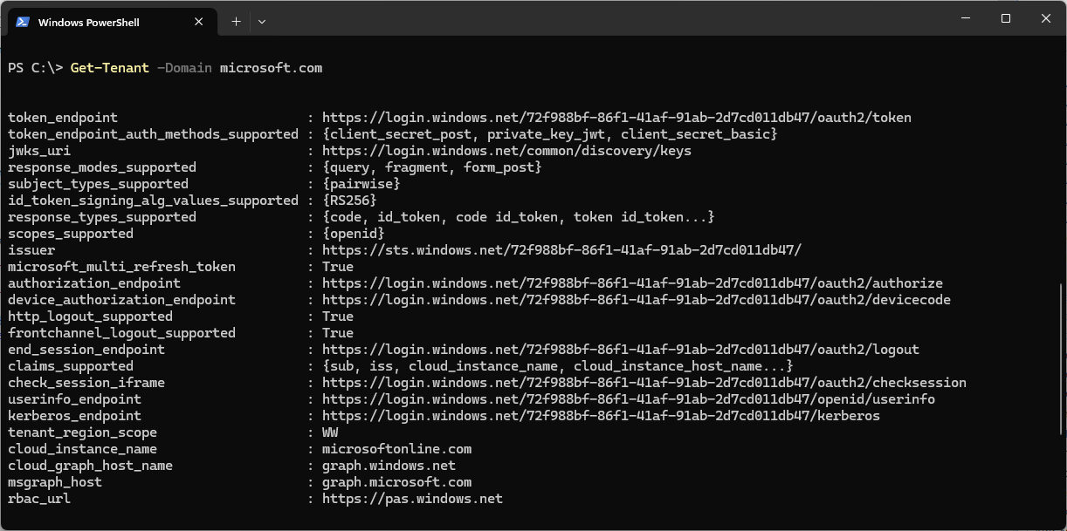Open the token_endpoint oauth2/token URL
This screenshot has height=531, width=1067.
tap(616, 118)
